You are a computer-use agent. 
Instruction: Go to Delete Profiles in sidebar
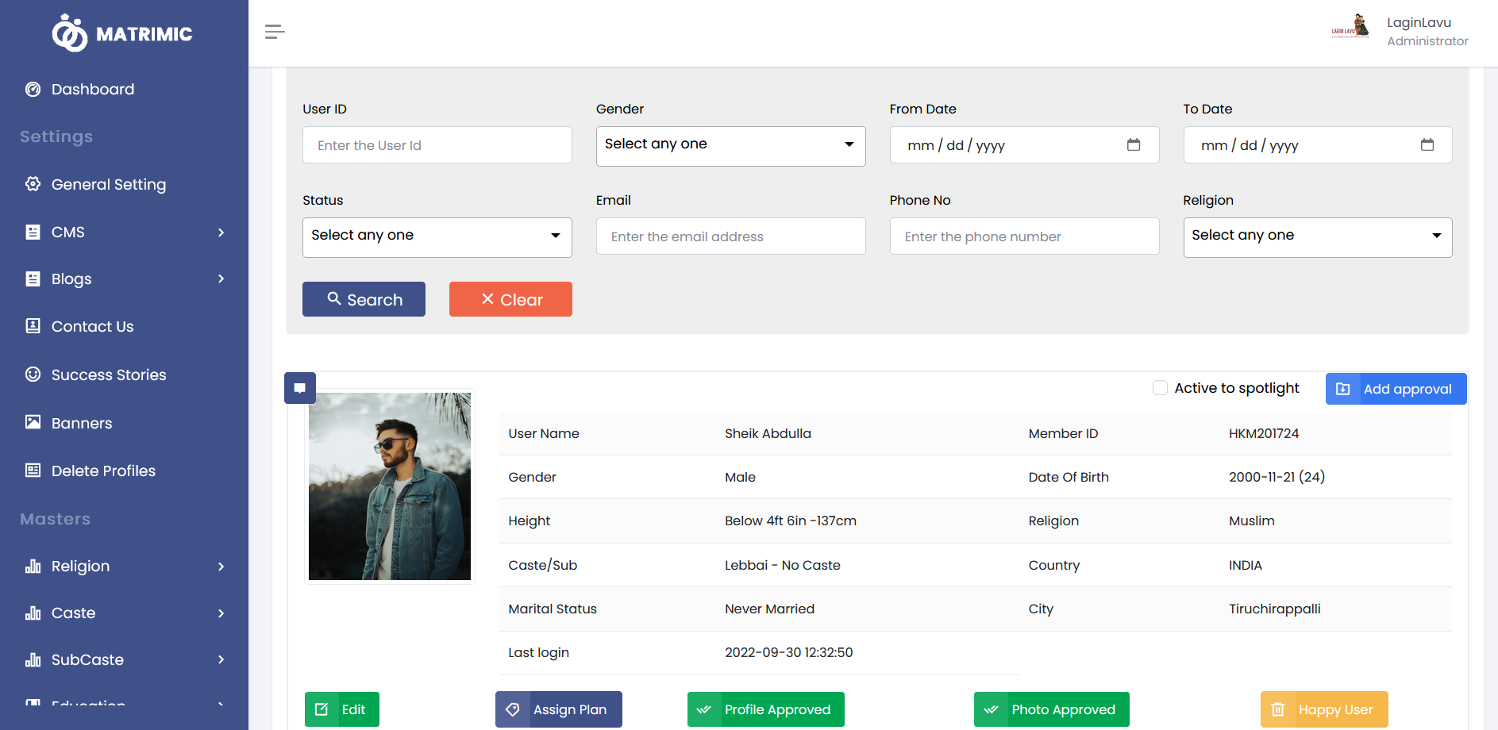click(103, 471)
